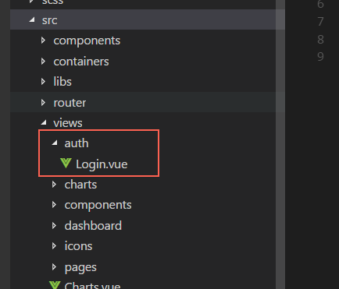339x289 pixels.
Task: Click the Vue icon beside Charts.vue
Action: pyautogui.click(x=55, y=285)
